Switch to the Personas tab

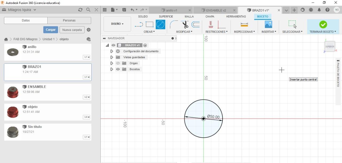[x=69, y=20]
